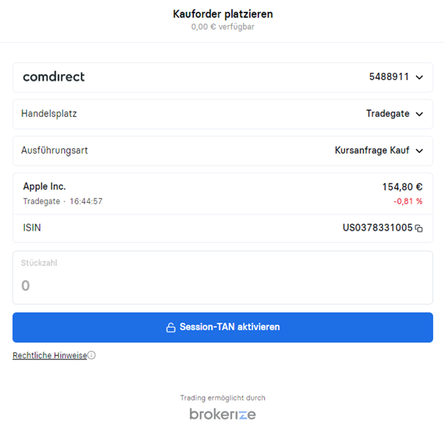Click the comdirect broker logo
This screenshot has width=445, height=443.
[x=54, y=77]
